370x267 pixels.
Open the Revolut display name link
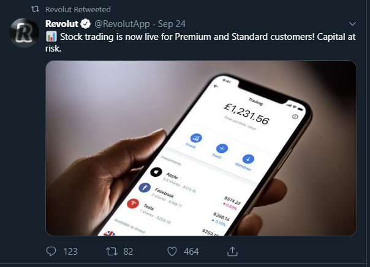tap(62, 24)
